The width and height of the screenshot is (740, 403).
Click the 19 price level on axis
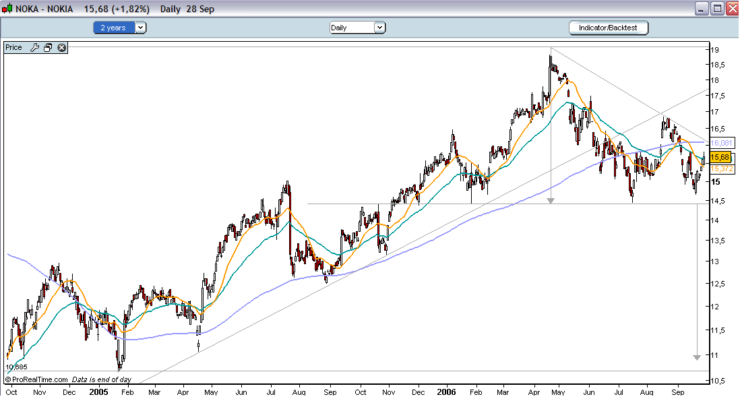pyautogui.click(x=714, y=50)
